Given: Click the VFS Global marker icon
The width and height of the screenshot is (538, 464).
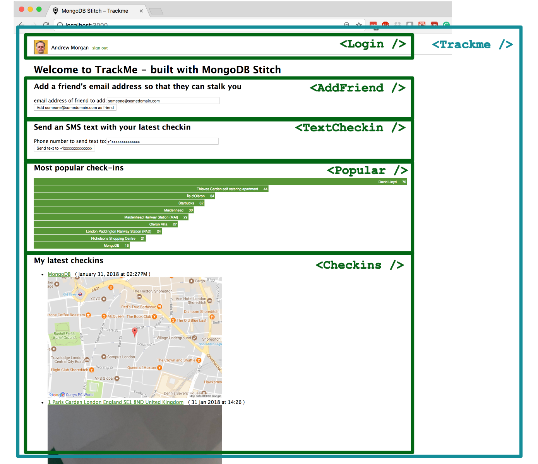Looking at the screenshot, I should (117, 379).
